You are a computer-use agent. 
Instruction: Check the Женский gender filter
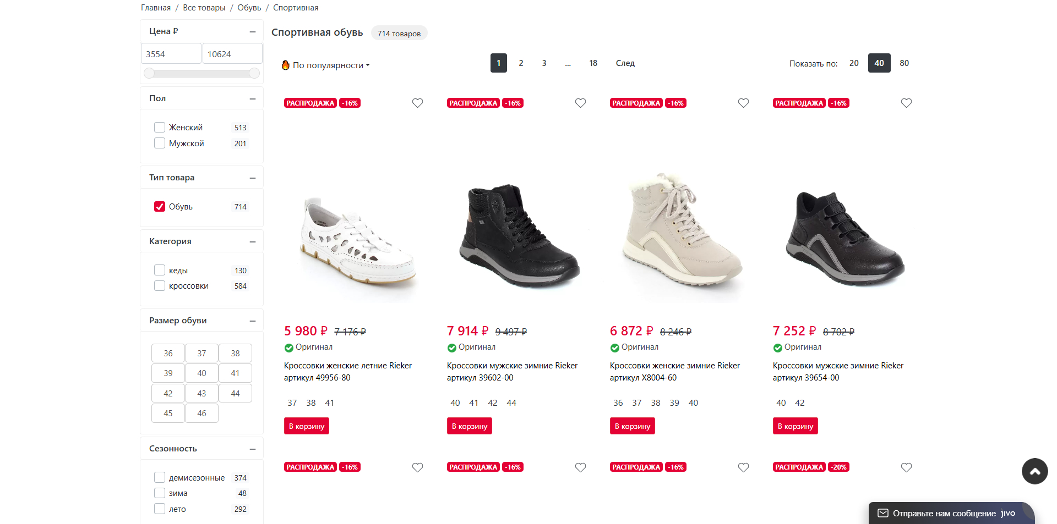tap(160, 128)
